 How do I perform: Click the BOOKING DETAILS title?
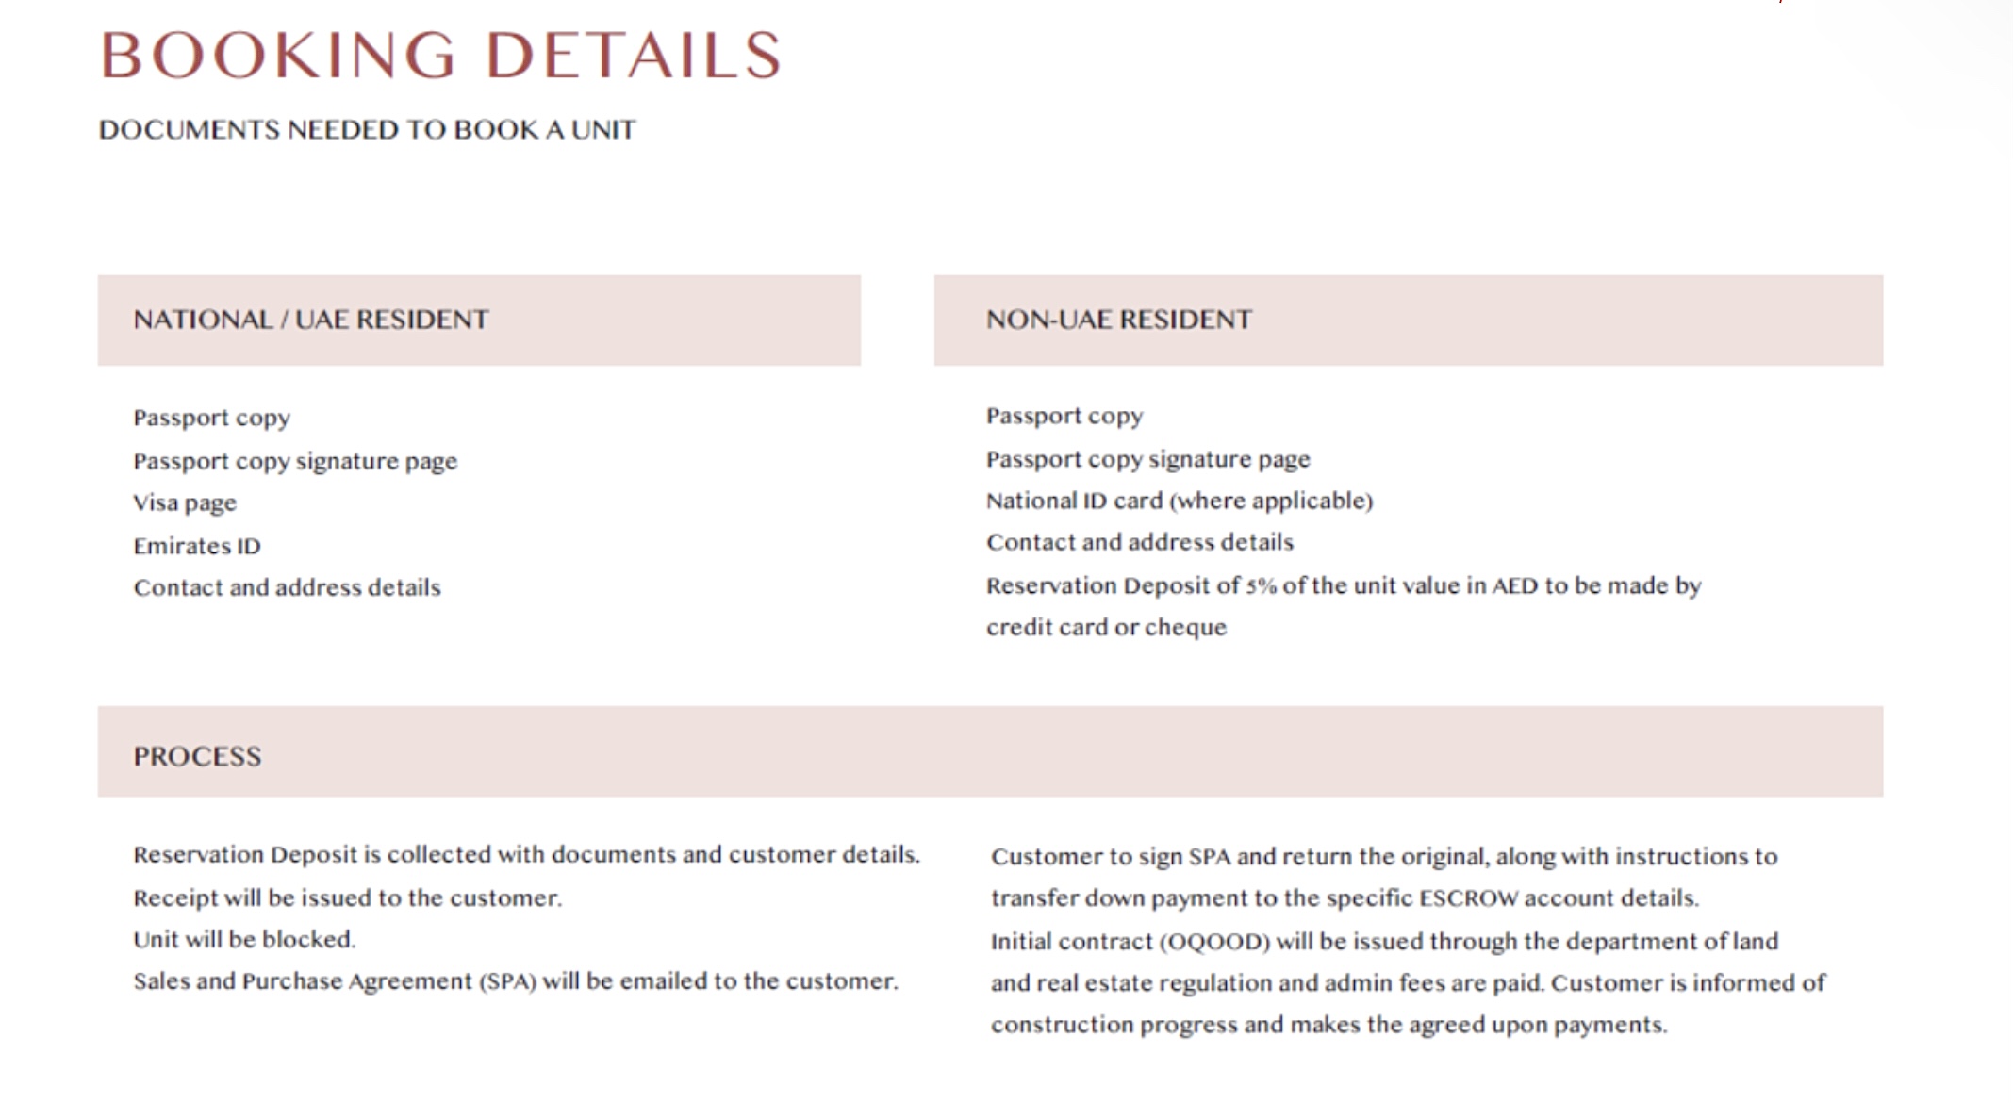[440, 55]
